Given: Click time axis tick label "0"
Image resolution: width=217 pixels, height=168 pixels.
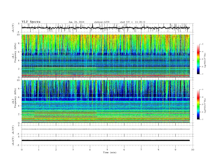Looking at the screenshot, I should (22, 150).
